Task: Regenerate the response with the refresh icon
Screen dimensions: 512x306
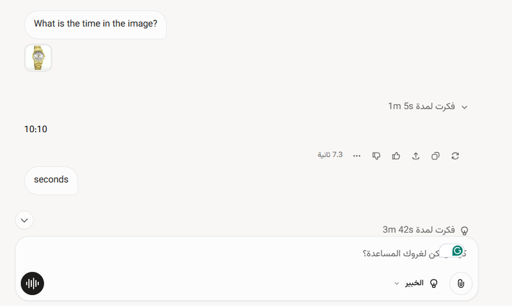Action: coord(455,156)
